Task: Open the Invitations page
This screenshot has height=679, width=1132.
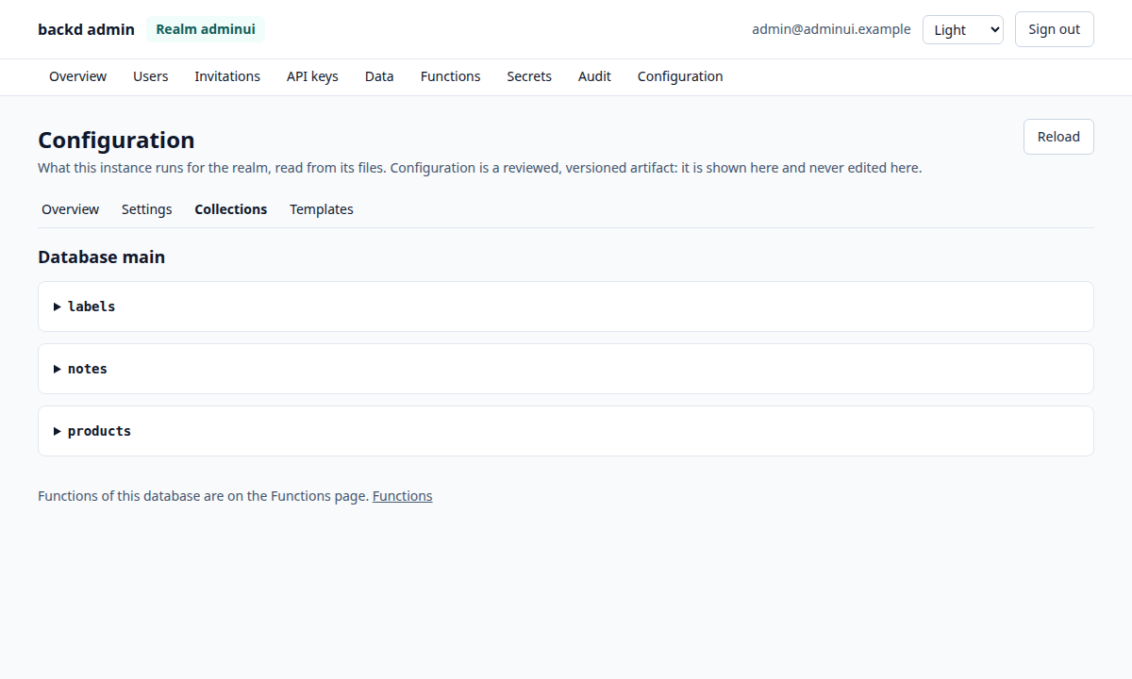Action: pos(227,76)
